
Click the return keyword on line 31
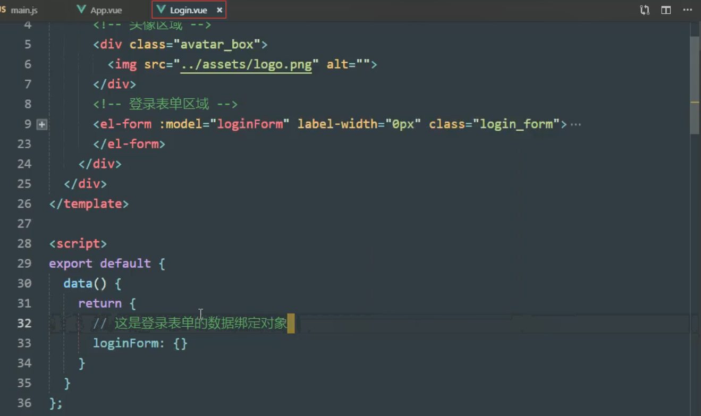click(x=100, y=303)
